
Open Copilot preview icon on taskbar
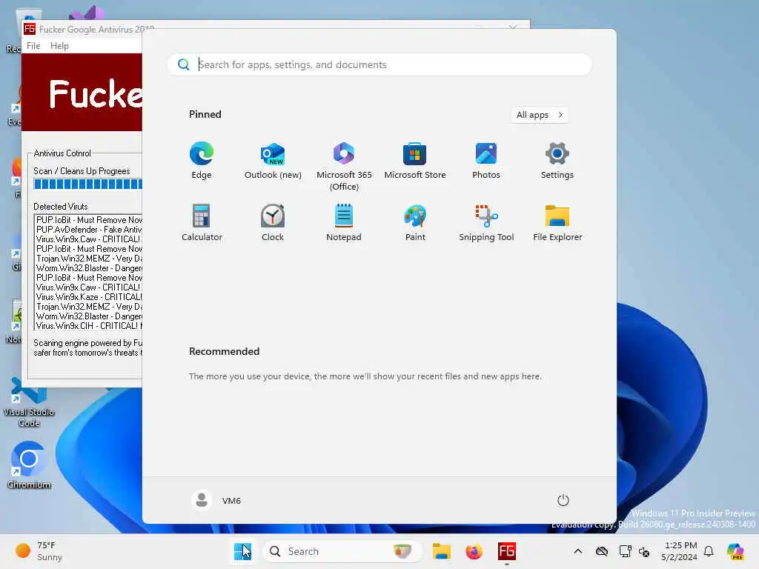point(735,551)
